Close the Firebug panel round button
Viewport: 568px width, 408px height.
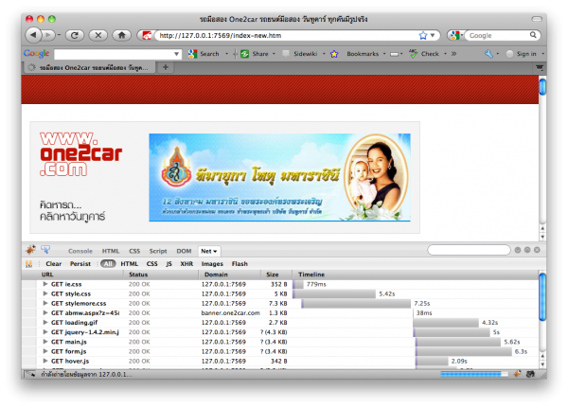(537, 250)
